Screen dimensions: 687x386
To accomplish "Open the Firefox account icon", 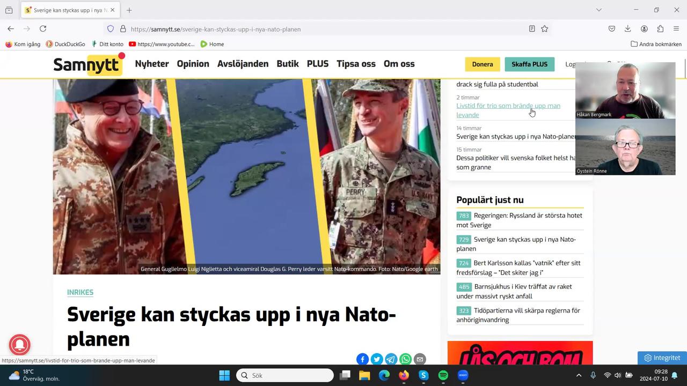I will click(644, 29).
